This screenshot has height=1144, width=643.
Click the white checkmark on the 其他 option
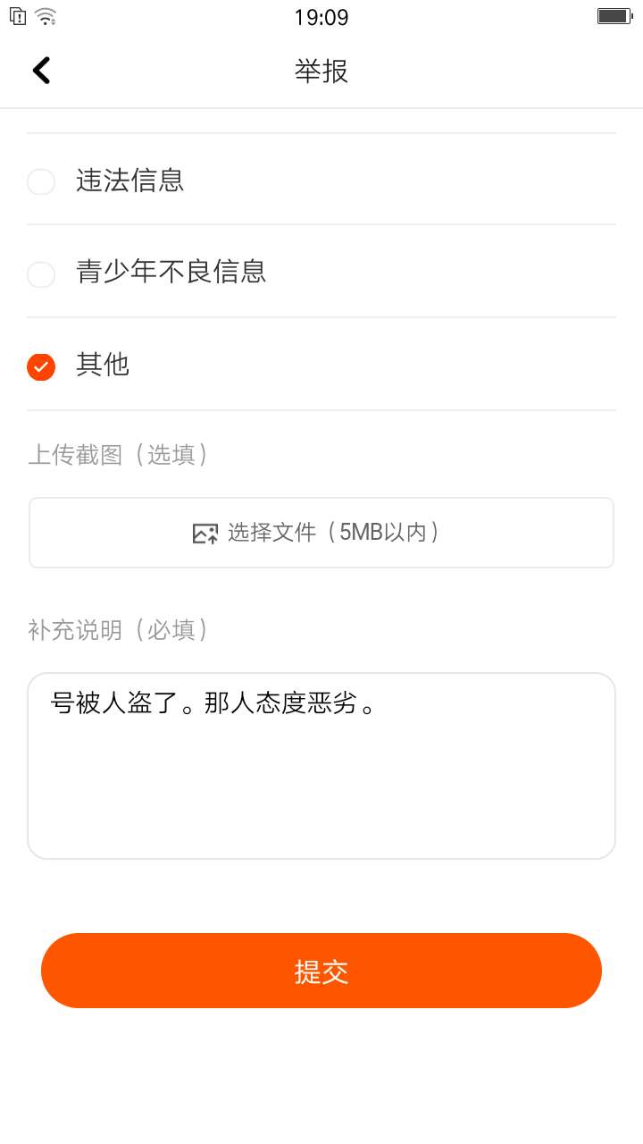point(41,366)
